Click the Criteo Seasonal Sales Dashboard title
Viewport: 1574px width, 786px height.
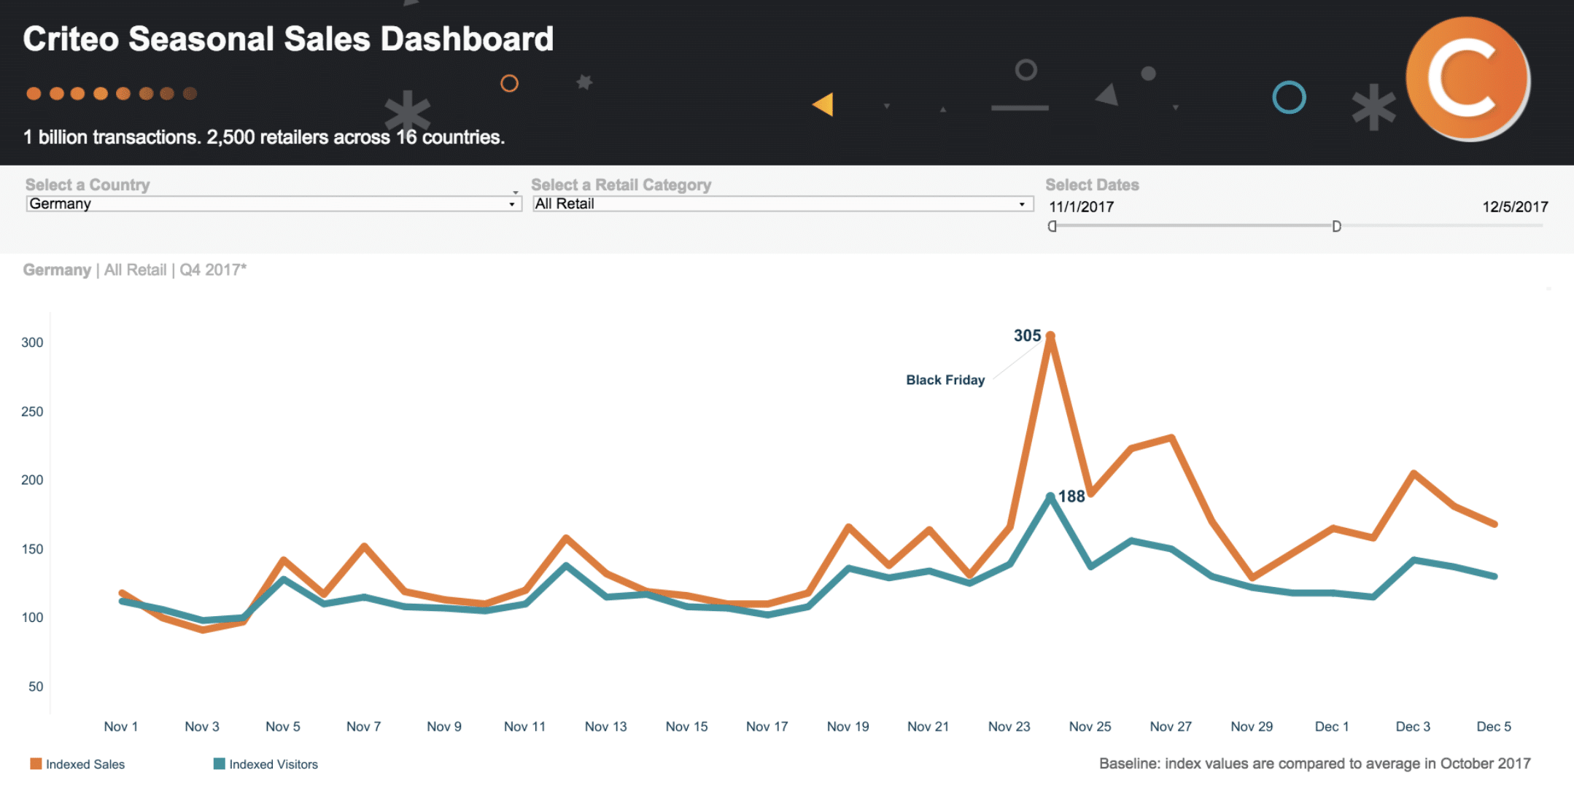coord(288,39)
